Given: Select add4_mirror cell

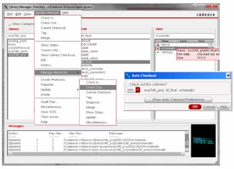Looking at the screenshot, I should point(90,51).
